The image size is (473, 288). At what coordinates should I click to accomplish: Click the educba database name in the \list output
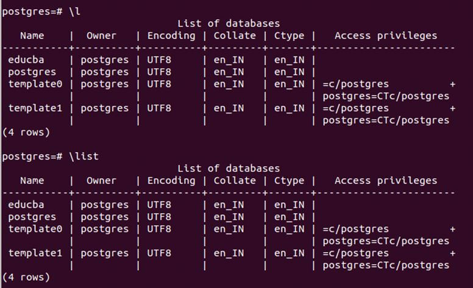coord(26,205)
